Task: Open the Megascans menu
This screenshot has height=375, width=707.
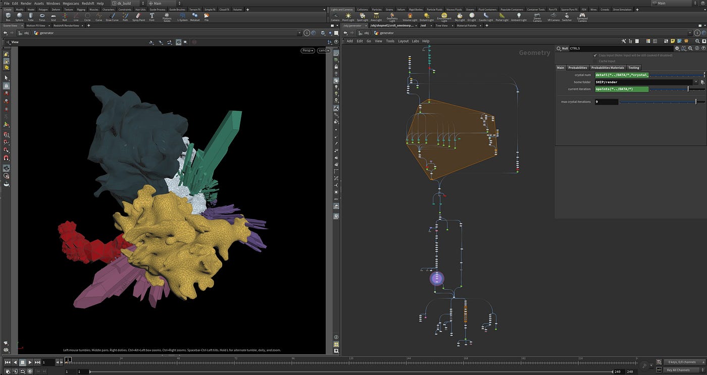Action: [71, 3]
